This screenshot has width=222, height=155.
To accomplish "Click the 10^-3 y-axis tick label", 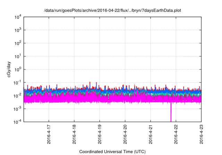I will coord(17,109).
